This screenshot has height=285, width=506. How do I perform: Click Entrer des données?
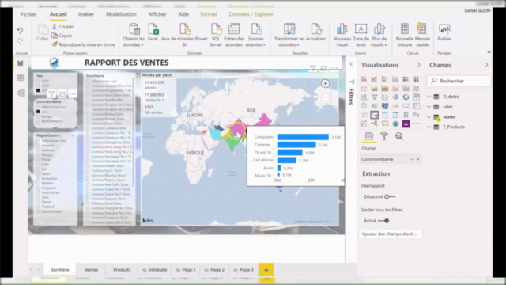click(234, 35)
